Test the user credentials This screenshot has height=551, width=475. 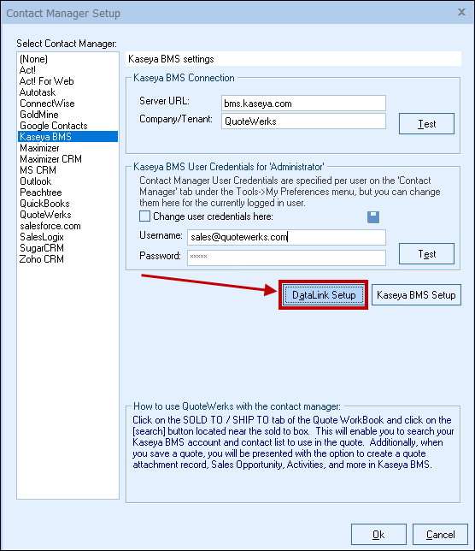(x=426, y=254)
